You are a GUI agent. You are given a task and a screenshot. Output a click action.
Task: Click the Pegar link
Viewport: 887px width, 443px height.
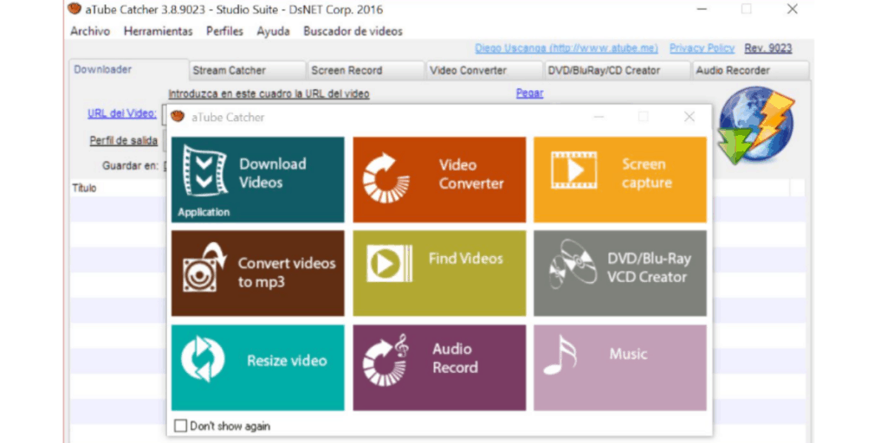coord(529,93)
